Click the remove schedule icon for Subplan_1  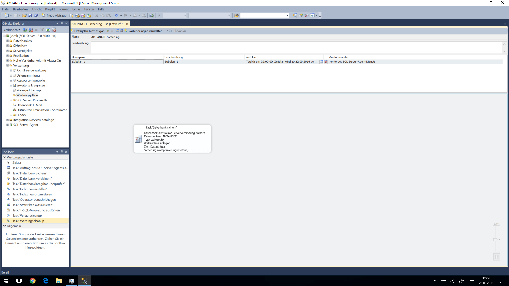pyautogui.click(x=326, y=62)
